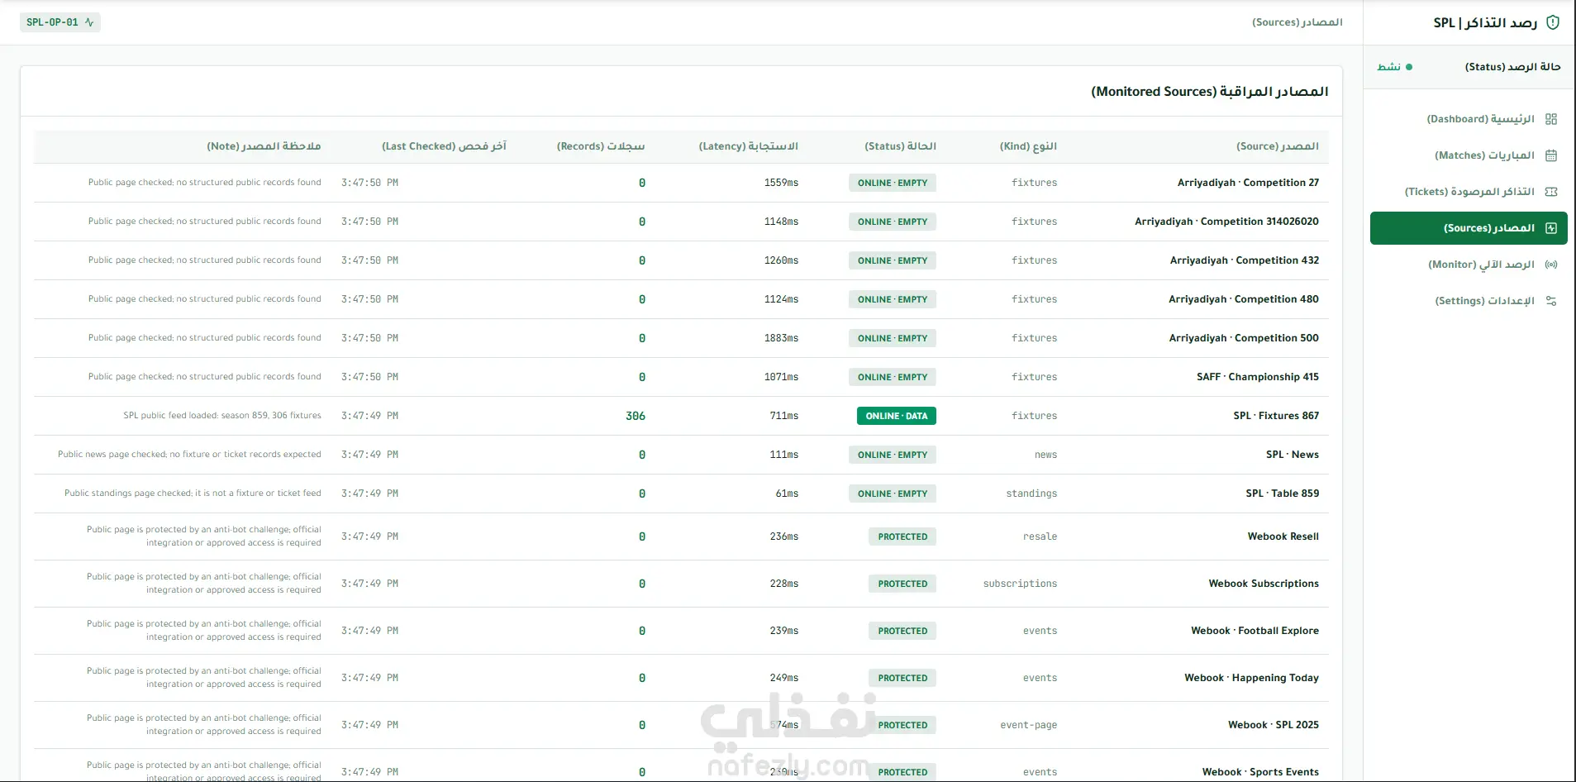Click the SPL-OP-01 badge
1576x782 pixels.
pos(60,22)
